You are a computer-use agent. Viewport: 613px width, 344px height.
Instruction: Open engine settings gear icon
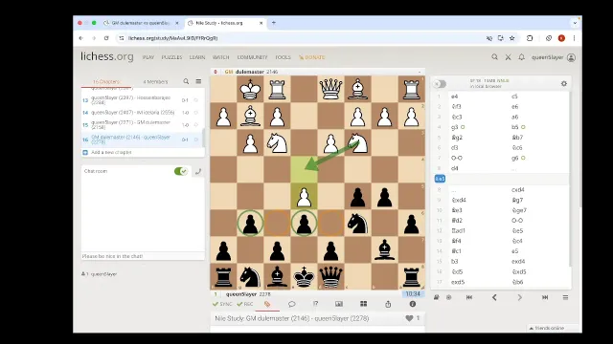click(x=564, y=83)
